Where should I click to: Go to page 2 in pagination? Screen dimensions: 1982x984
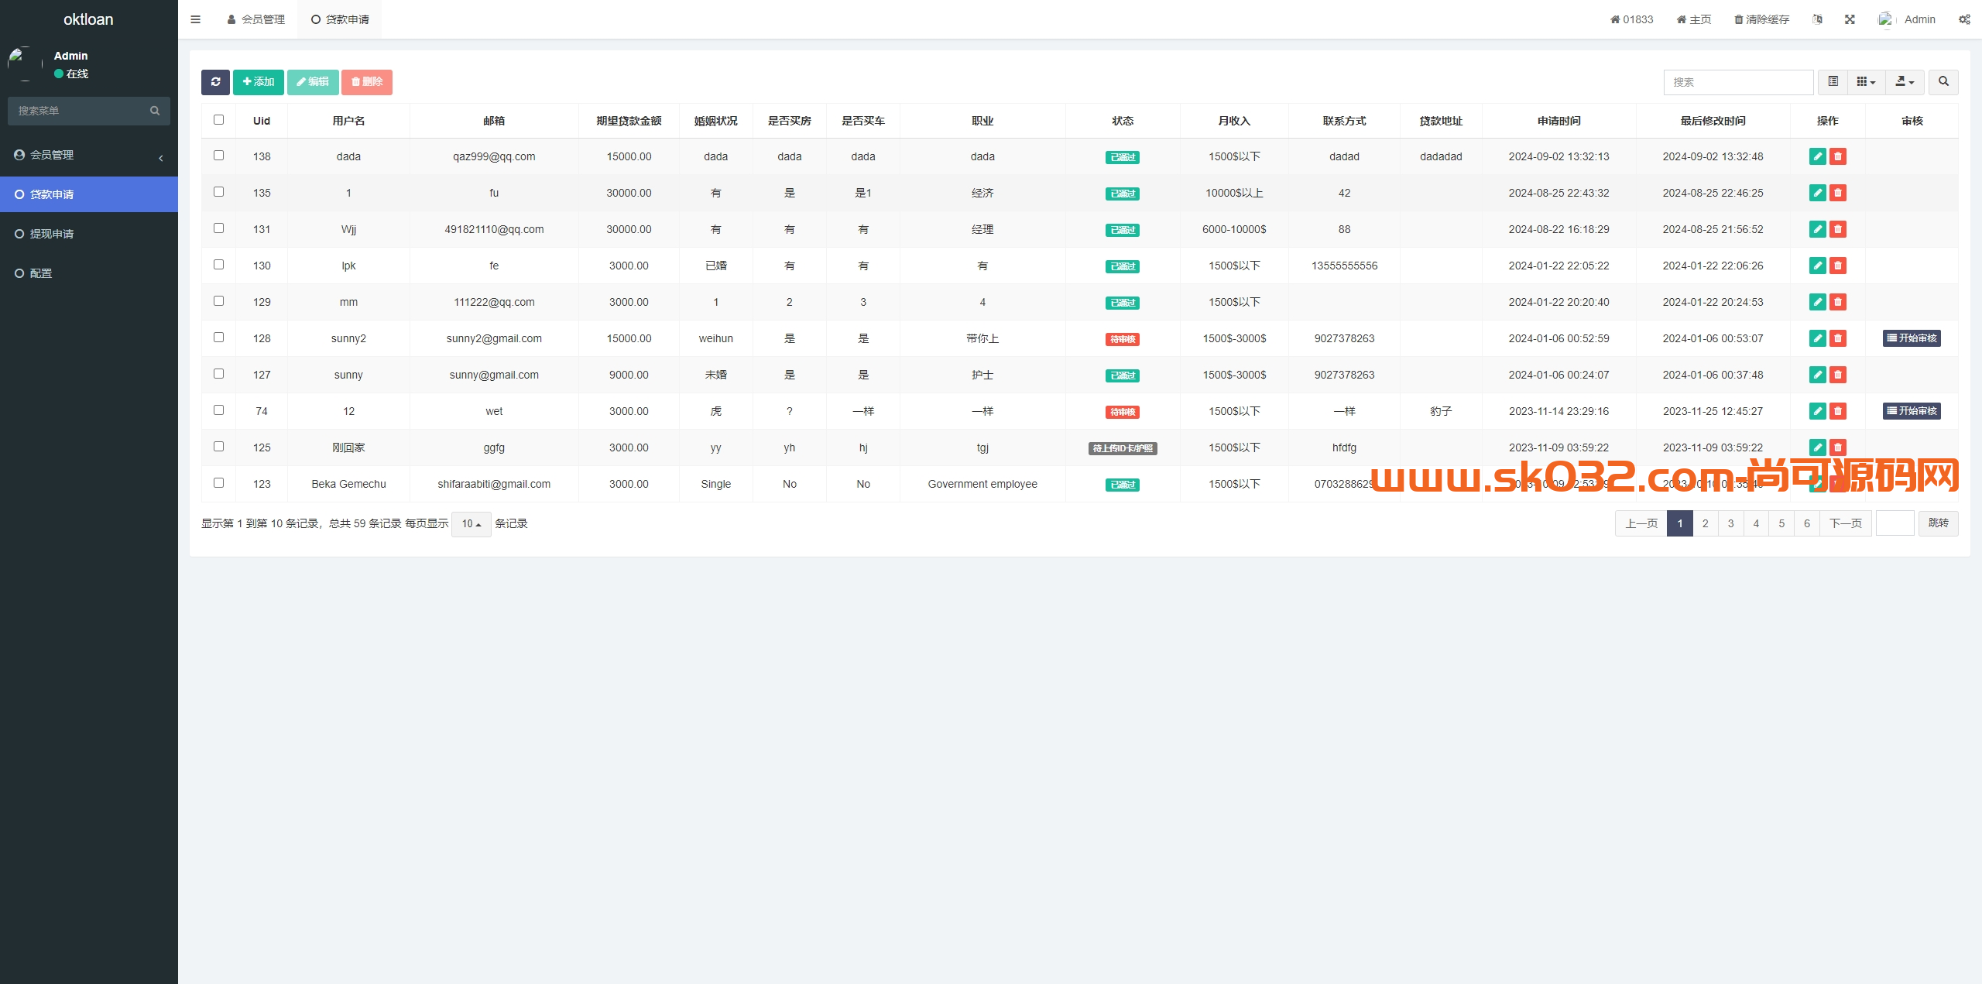pyautogui.click(x=1705, y=524)
